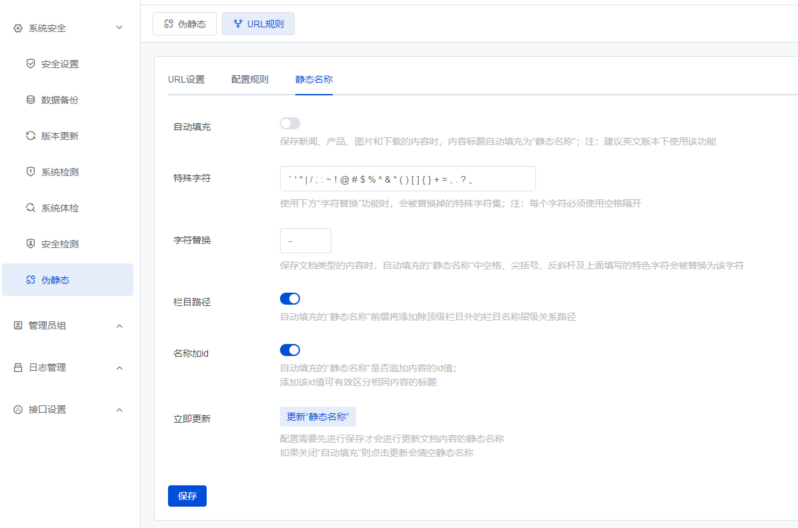Turn off the 栏目路径 toggle

pos(290,299)
